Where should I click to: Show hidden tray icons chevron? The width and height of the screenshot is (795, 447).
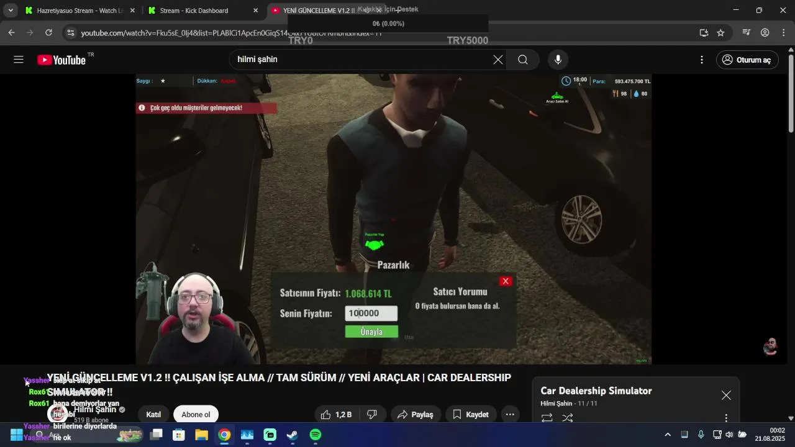pos(668,435)
